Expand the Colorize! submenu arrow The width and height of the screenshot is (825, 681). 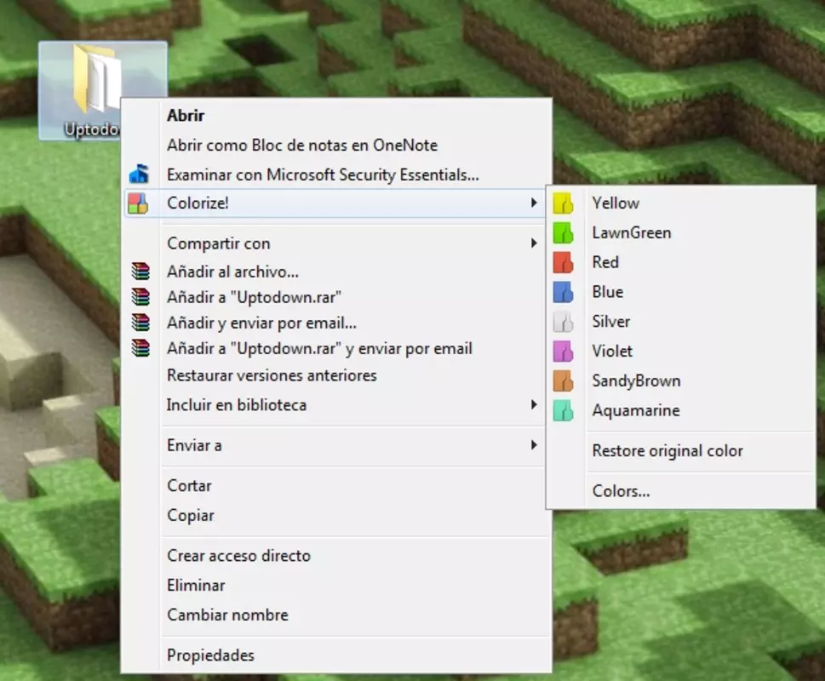pyautogui.click(x=534, y=203)
